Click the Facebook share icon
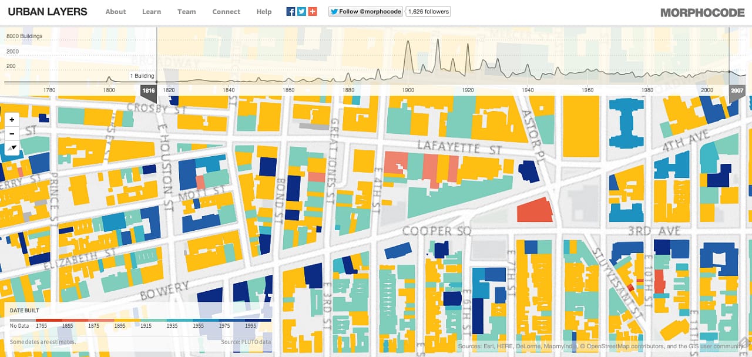The height and width of the screenshot is (357, 752). tap(290, 11)
